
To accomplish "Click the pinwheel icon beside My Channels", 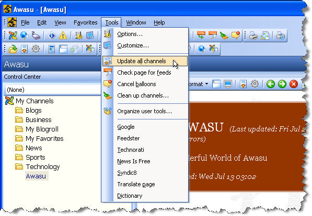I will 9,101.
